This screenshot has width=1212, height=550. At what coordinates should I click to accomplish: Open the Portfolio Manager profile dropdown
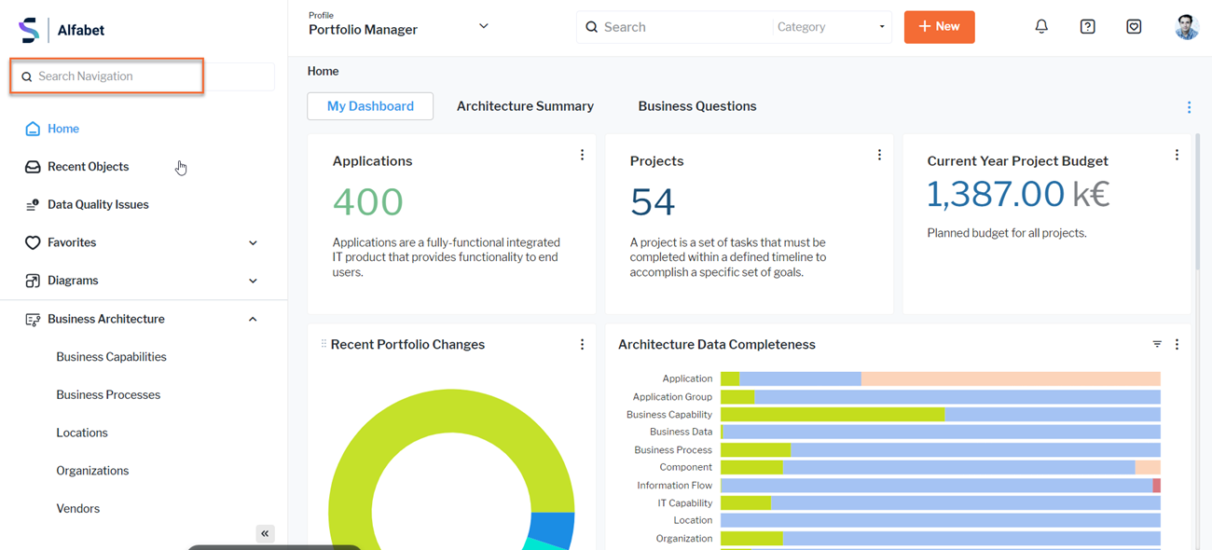point(483,27)
